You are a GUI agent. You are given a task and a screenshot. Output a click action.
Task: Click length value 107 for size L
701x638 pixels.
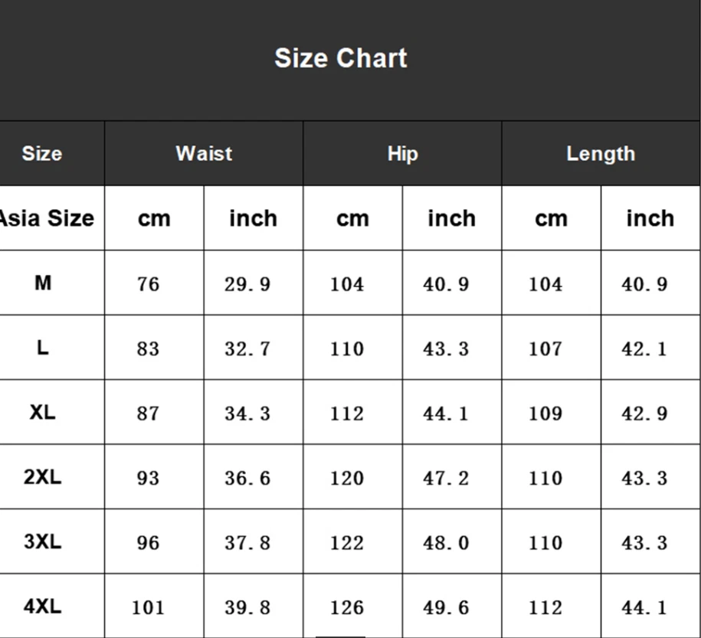(x=545, y=349)
